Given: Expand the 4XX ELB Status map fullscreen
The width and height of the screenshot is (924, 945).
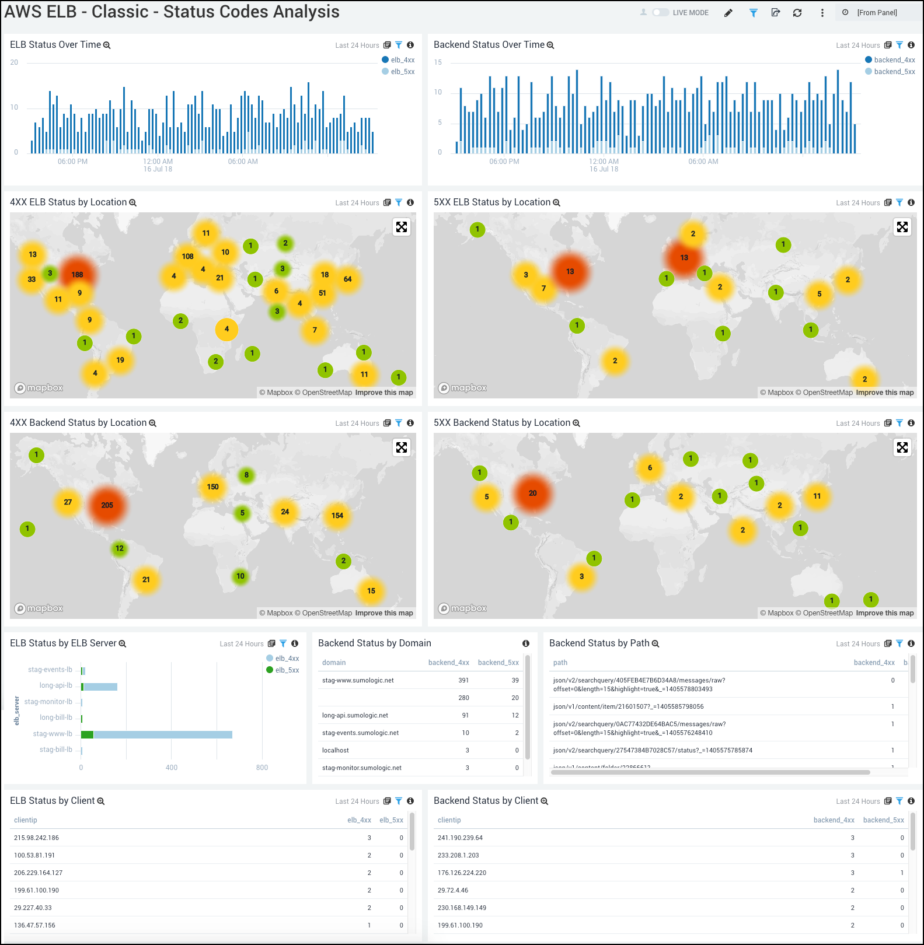Looking at the screenshot, I should pyautogui.click(x=402, y=227).
